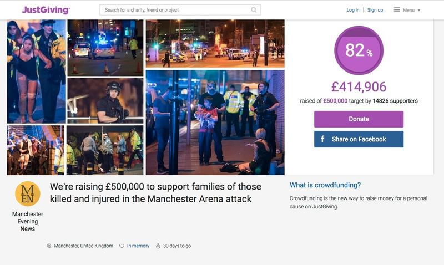Expand the Menu dropdown arrow
This screenshot has width=444, height=265.
pyautogui.click(x=419, y=10)
